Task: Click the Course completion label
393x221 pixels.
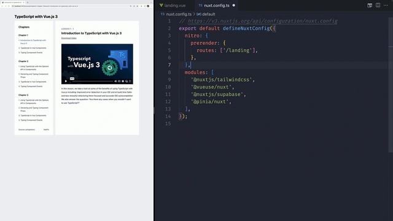Action: pyautogui.click(x=26, y=130)
